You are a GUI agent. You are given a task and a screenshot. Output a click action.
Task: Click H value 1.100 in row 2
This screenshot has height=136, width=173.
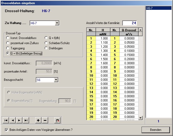[103, 43]
